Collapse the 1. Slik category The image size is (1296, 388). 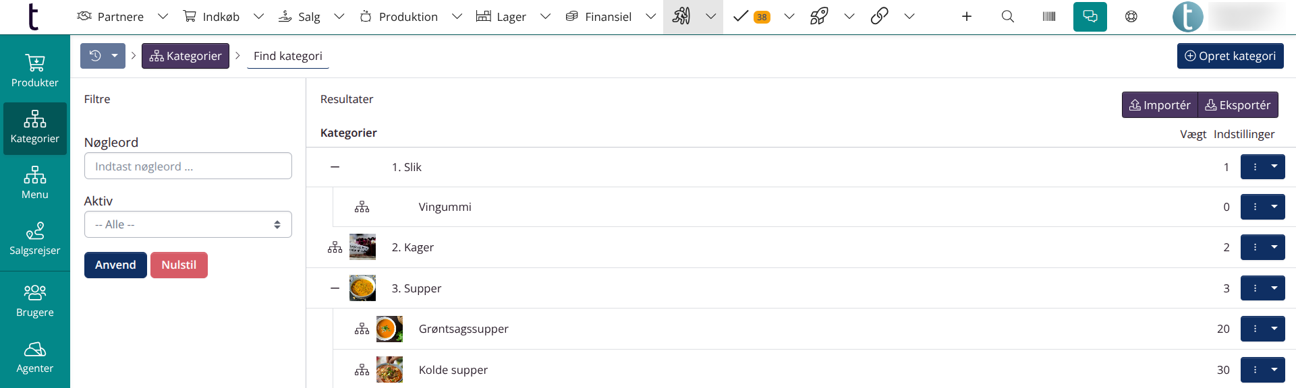click(x=335, y=167)
